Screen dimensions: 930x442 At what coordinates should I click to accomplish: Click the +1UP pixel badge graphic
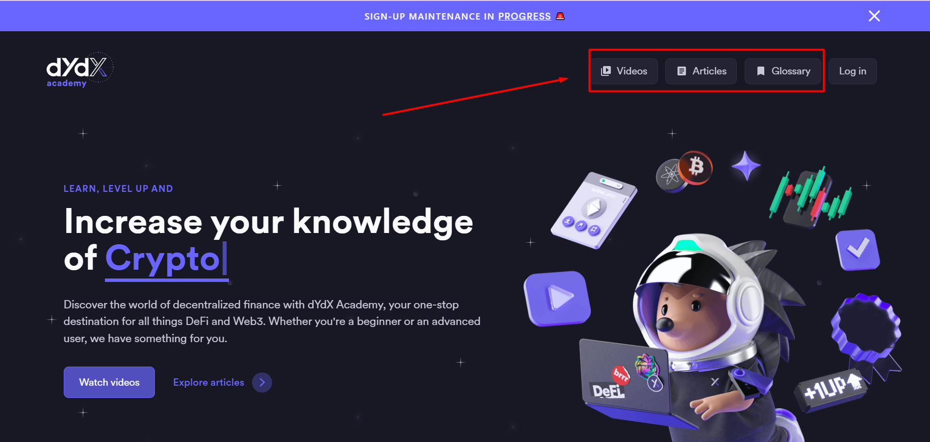click(831, 390)
